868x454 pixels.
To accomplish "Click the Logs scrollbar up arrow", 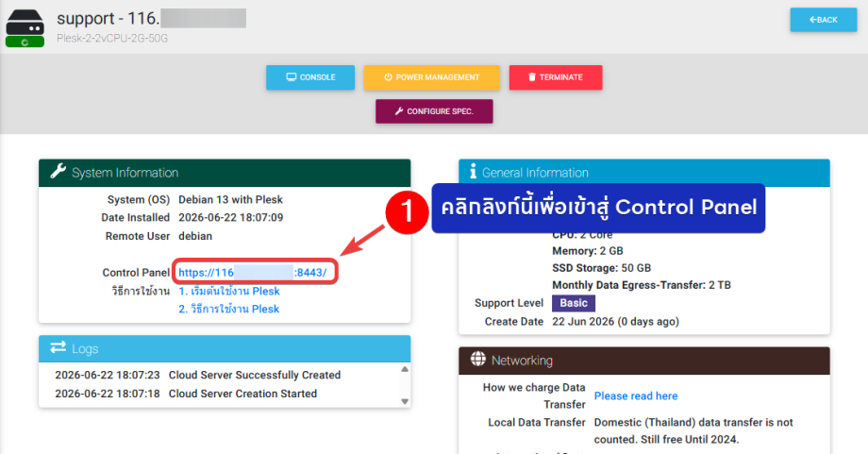I will pyautogui.click(x=405, y=369).
